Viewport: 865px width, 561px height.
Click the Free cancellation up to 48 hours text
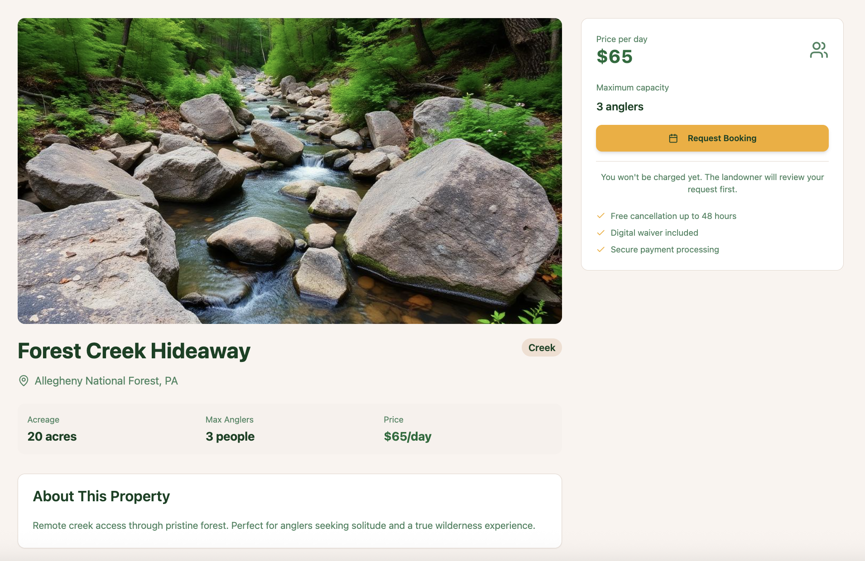673,216
